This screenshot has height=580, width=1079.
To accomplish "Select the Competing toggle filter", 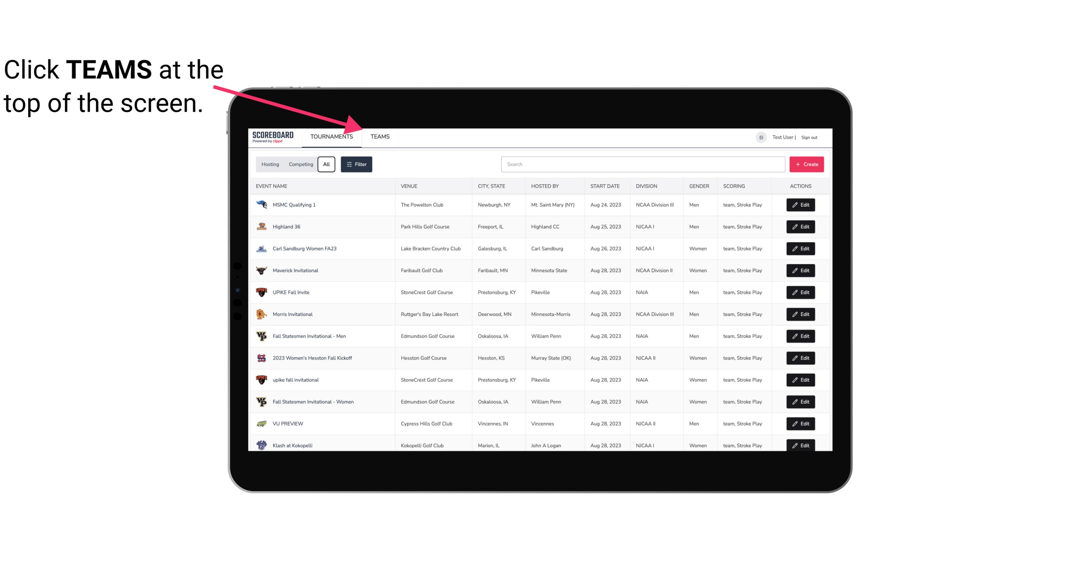I will pos(300,164).
